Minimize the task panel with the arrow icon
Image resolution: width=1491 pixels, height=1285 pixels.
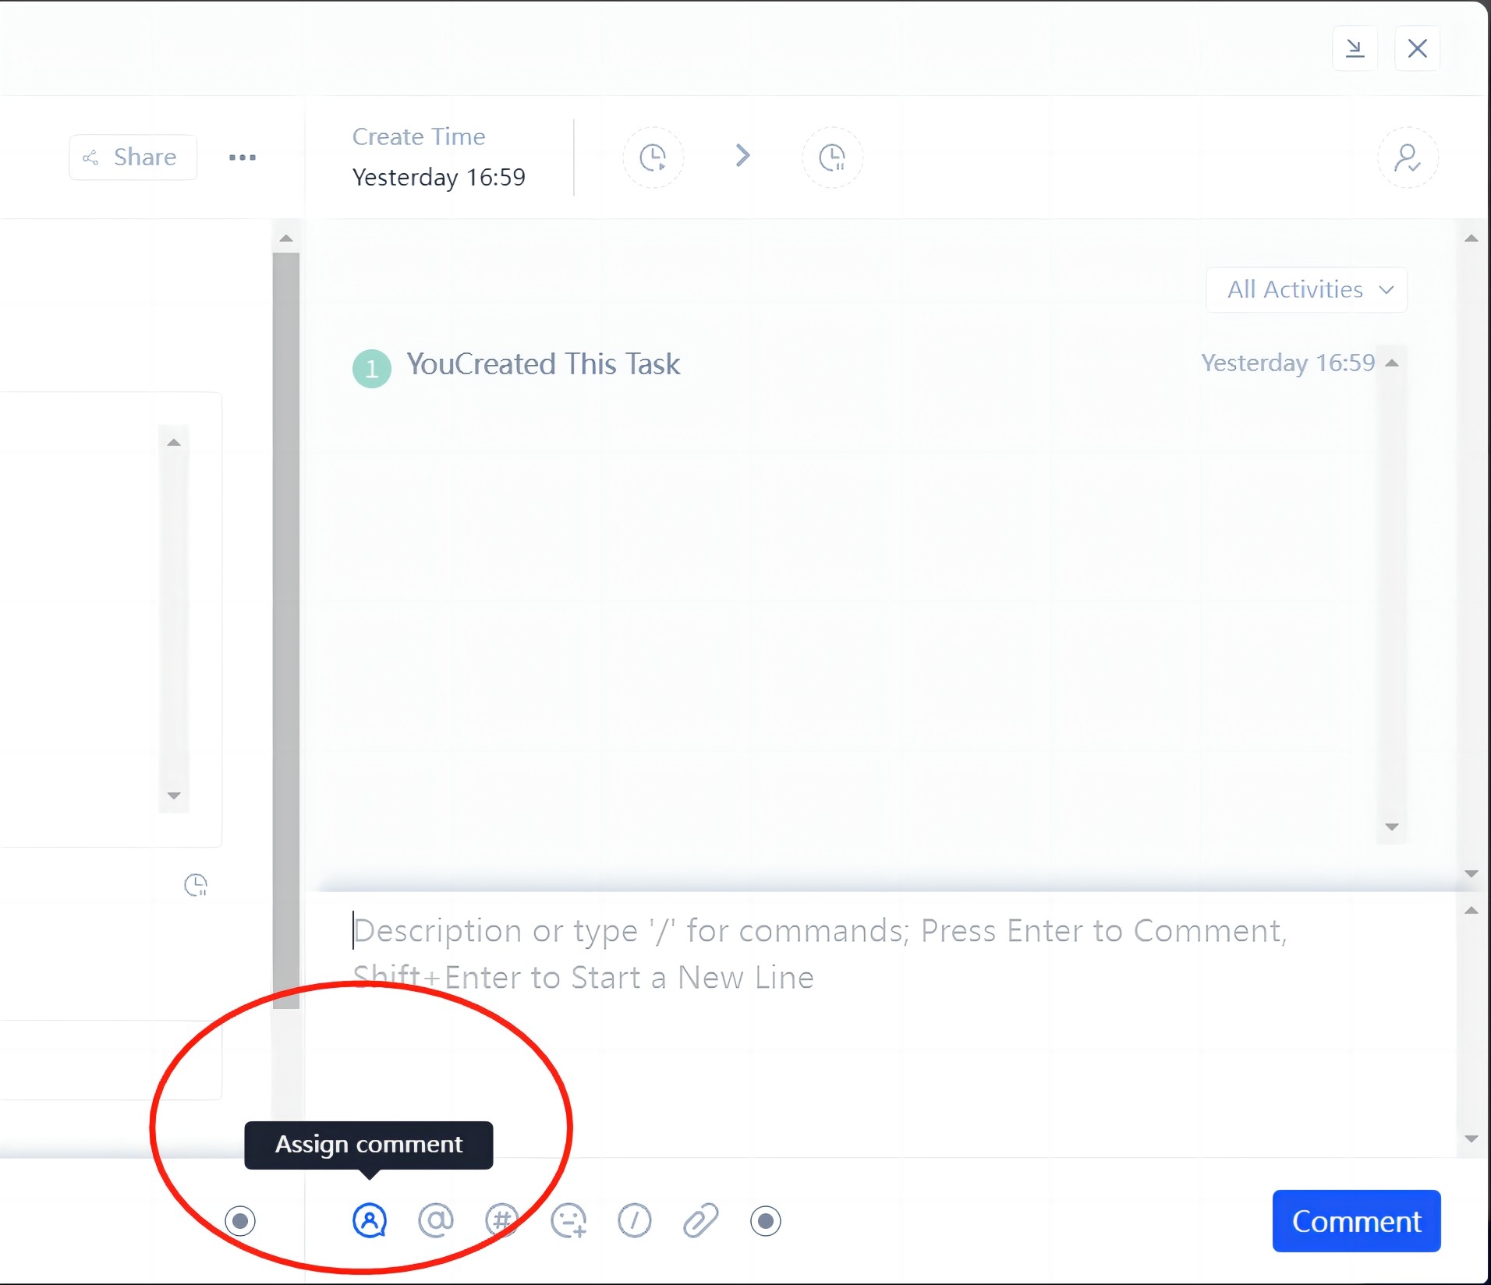pyautogui.click(x=1355, y=48)
